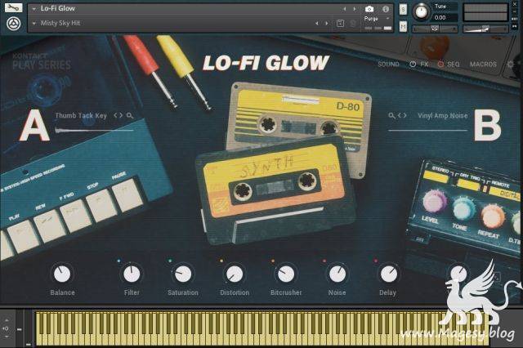
Task: Delete the snapshot using the trash icon
Action: pos(353,24)
